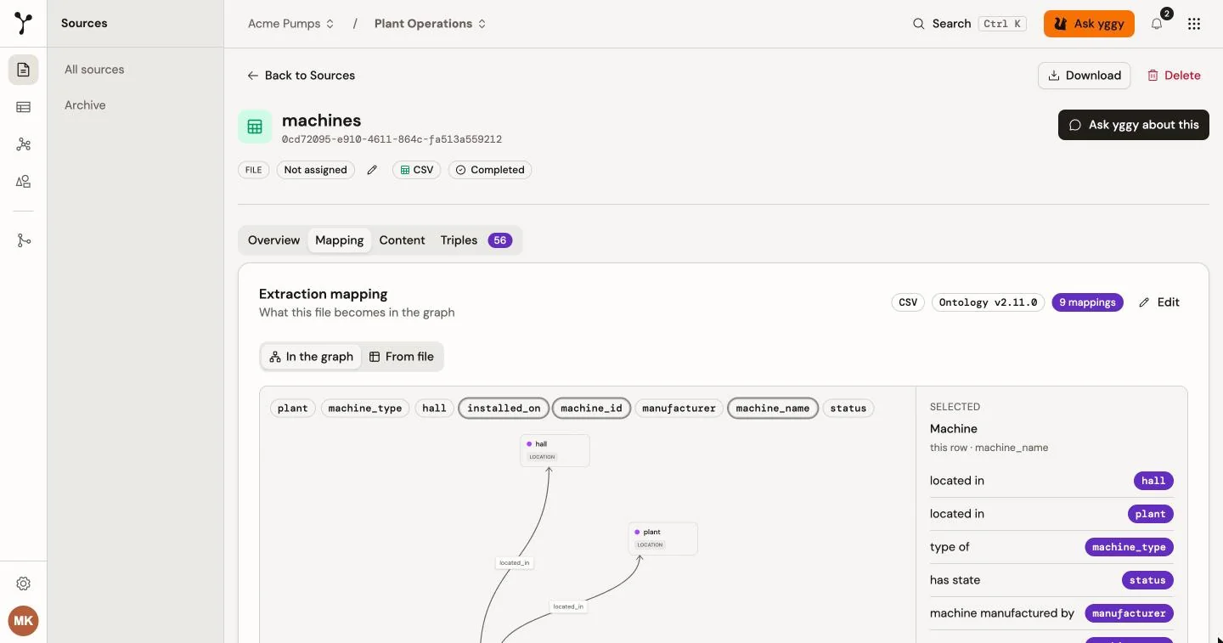Click the pencil icon next to Not assigned
Viewport: 1223px width, 643px height.
coord(372,170)
